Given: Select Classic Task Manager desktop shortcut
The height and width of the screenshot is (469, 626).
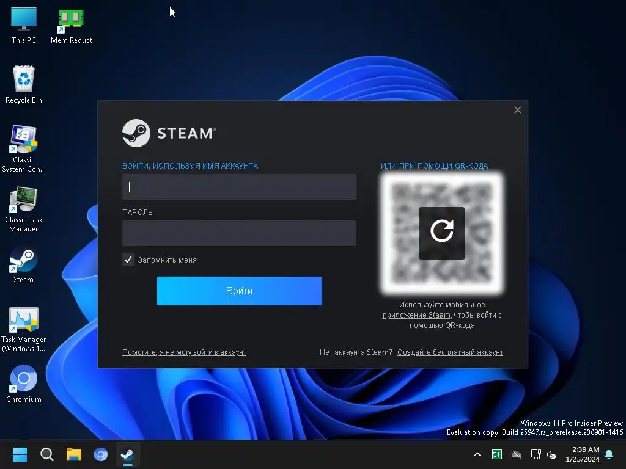Looking at the screenshot, I should pyautogui.click(x=24, y=209).
